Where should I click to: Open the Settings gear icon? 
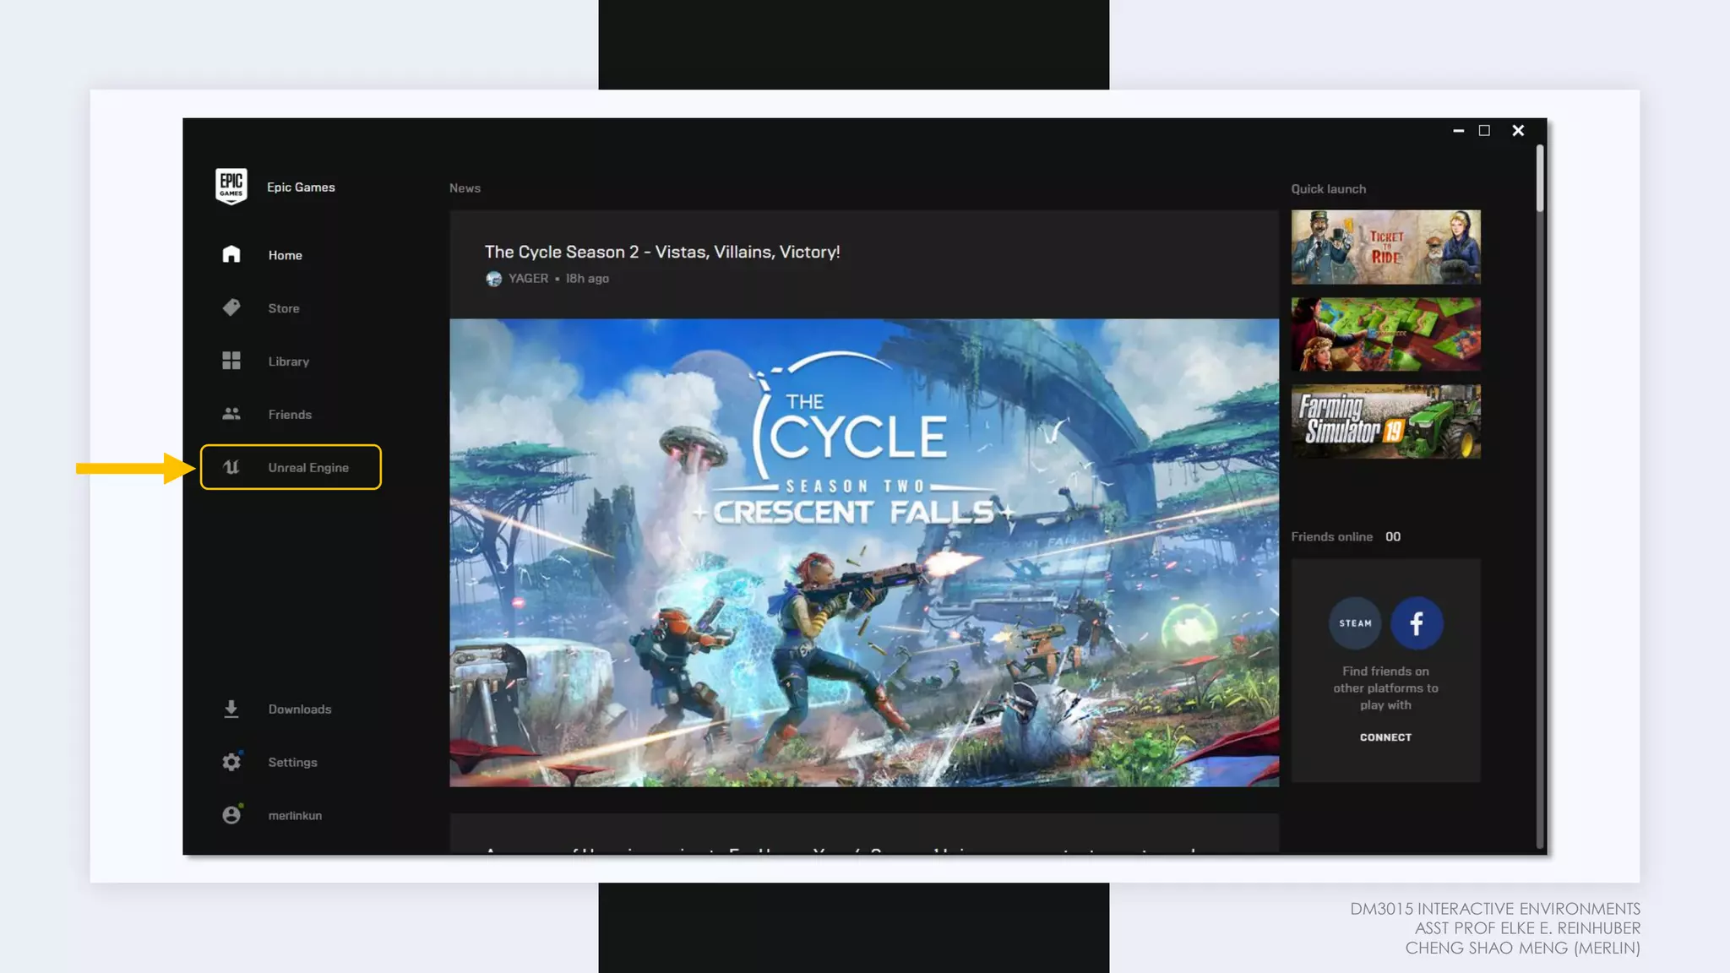(231, 761)
